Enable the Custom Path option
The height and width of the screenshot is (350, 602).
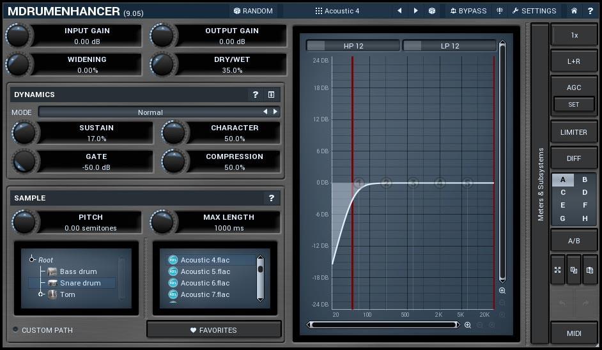(16, 330)
